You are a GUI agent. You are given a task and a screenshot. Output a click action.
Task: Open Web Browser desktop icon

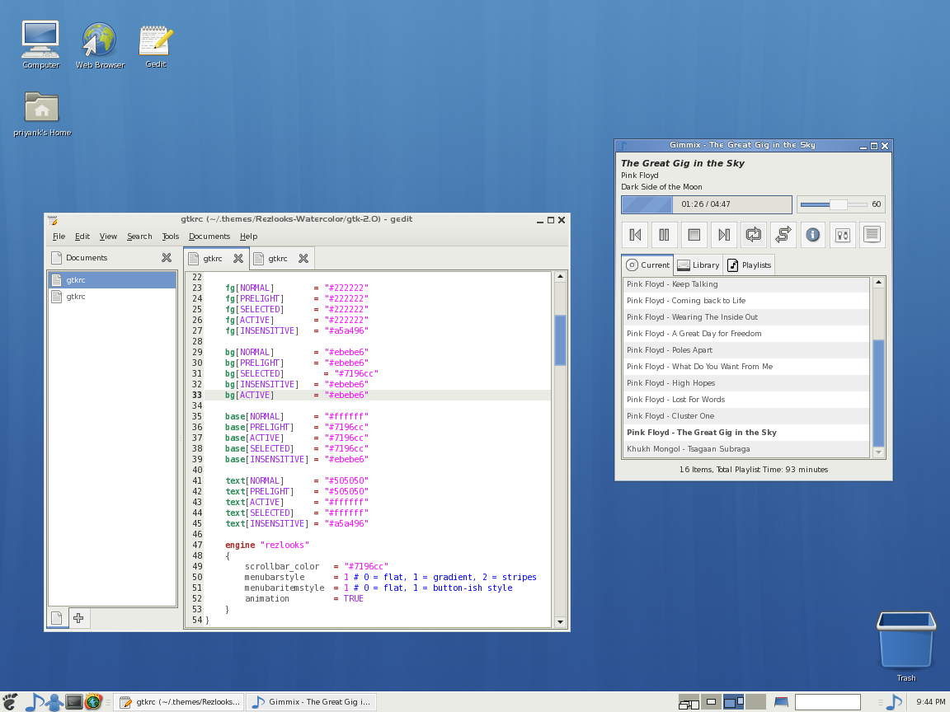point(100,44)
